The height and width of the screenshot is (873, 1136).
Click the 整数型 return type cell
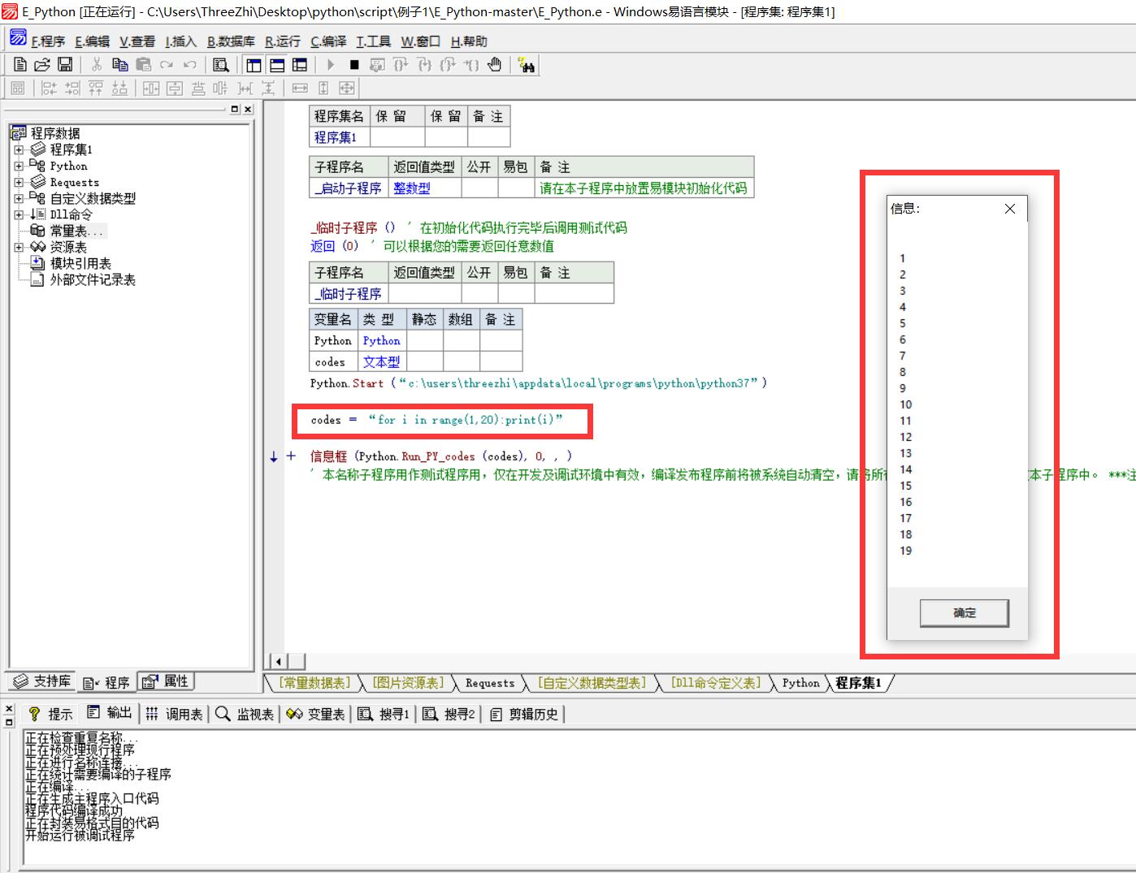click(x=424, y=188)
